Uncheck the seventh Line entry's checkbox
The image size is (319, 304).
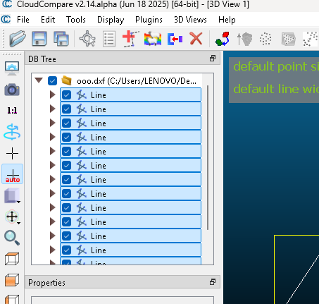67,180
